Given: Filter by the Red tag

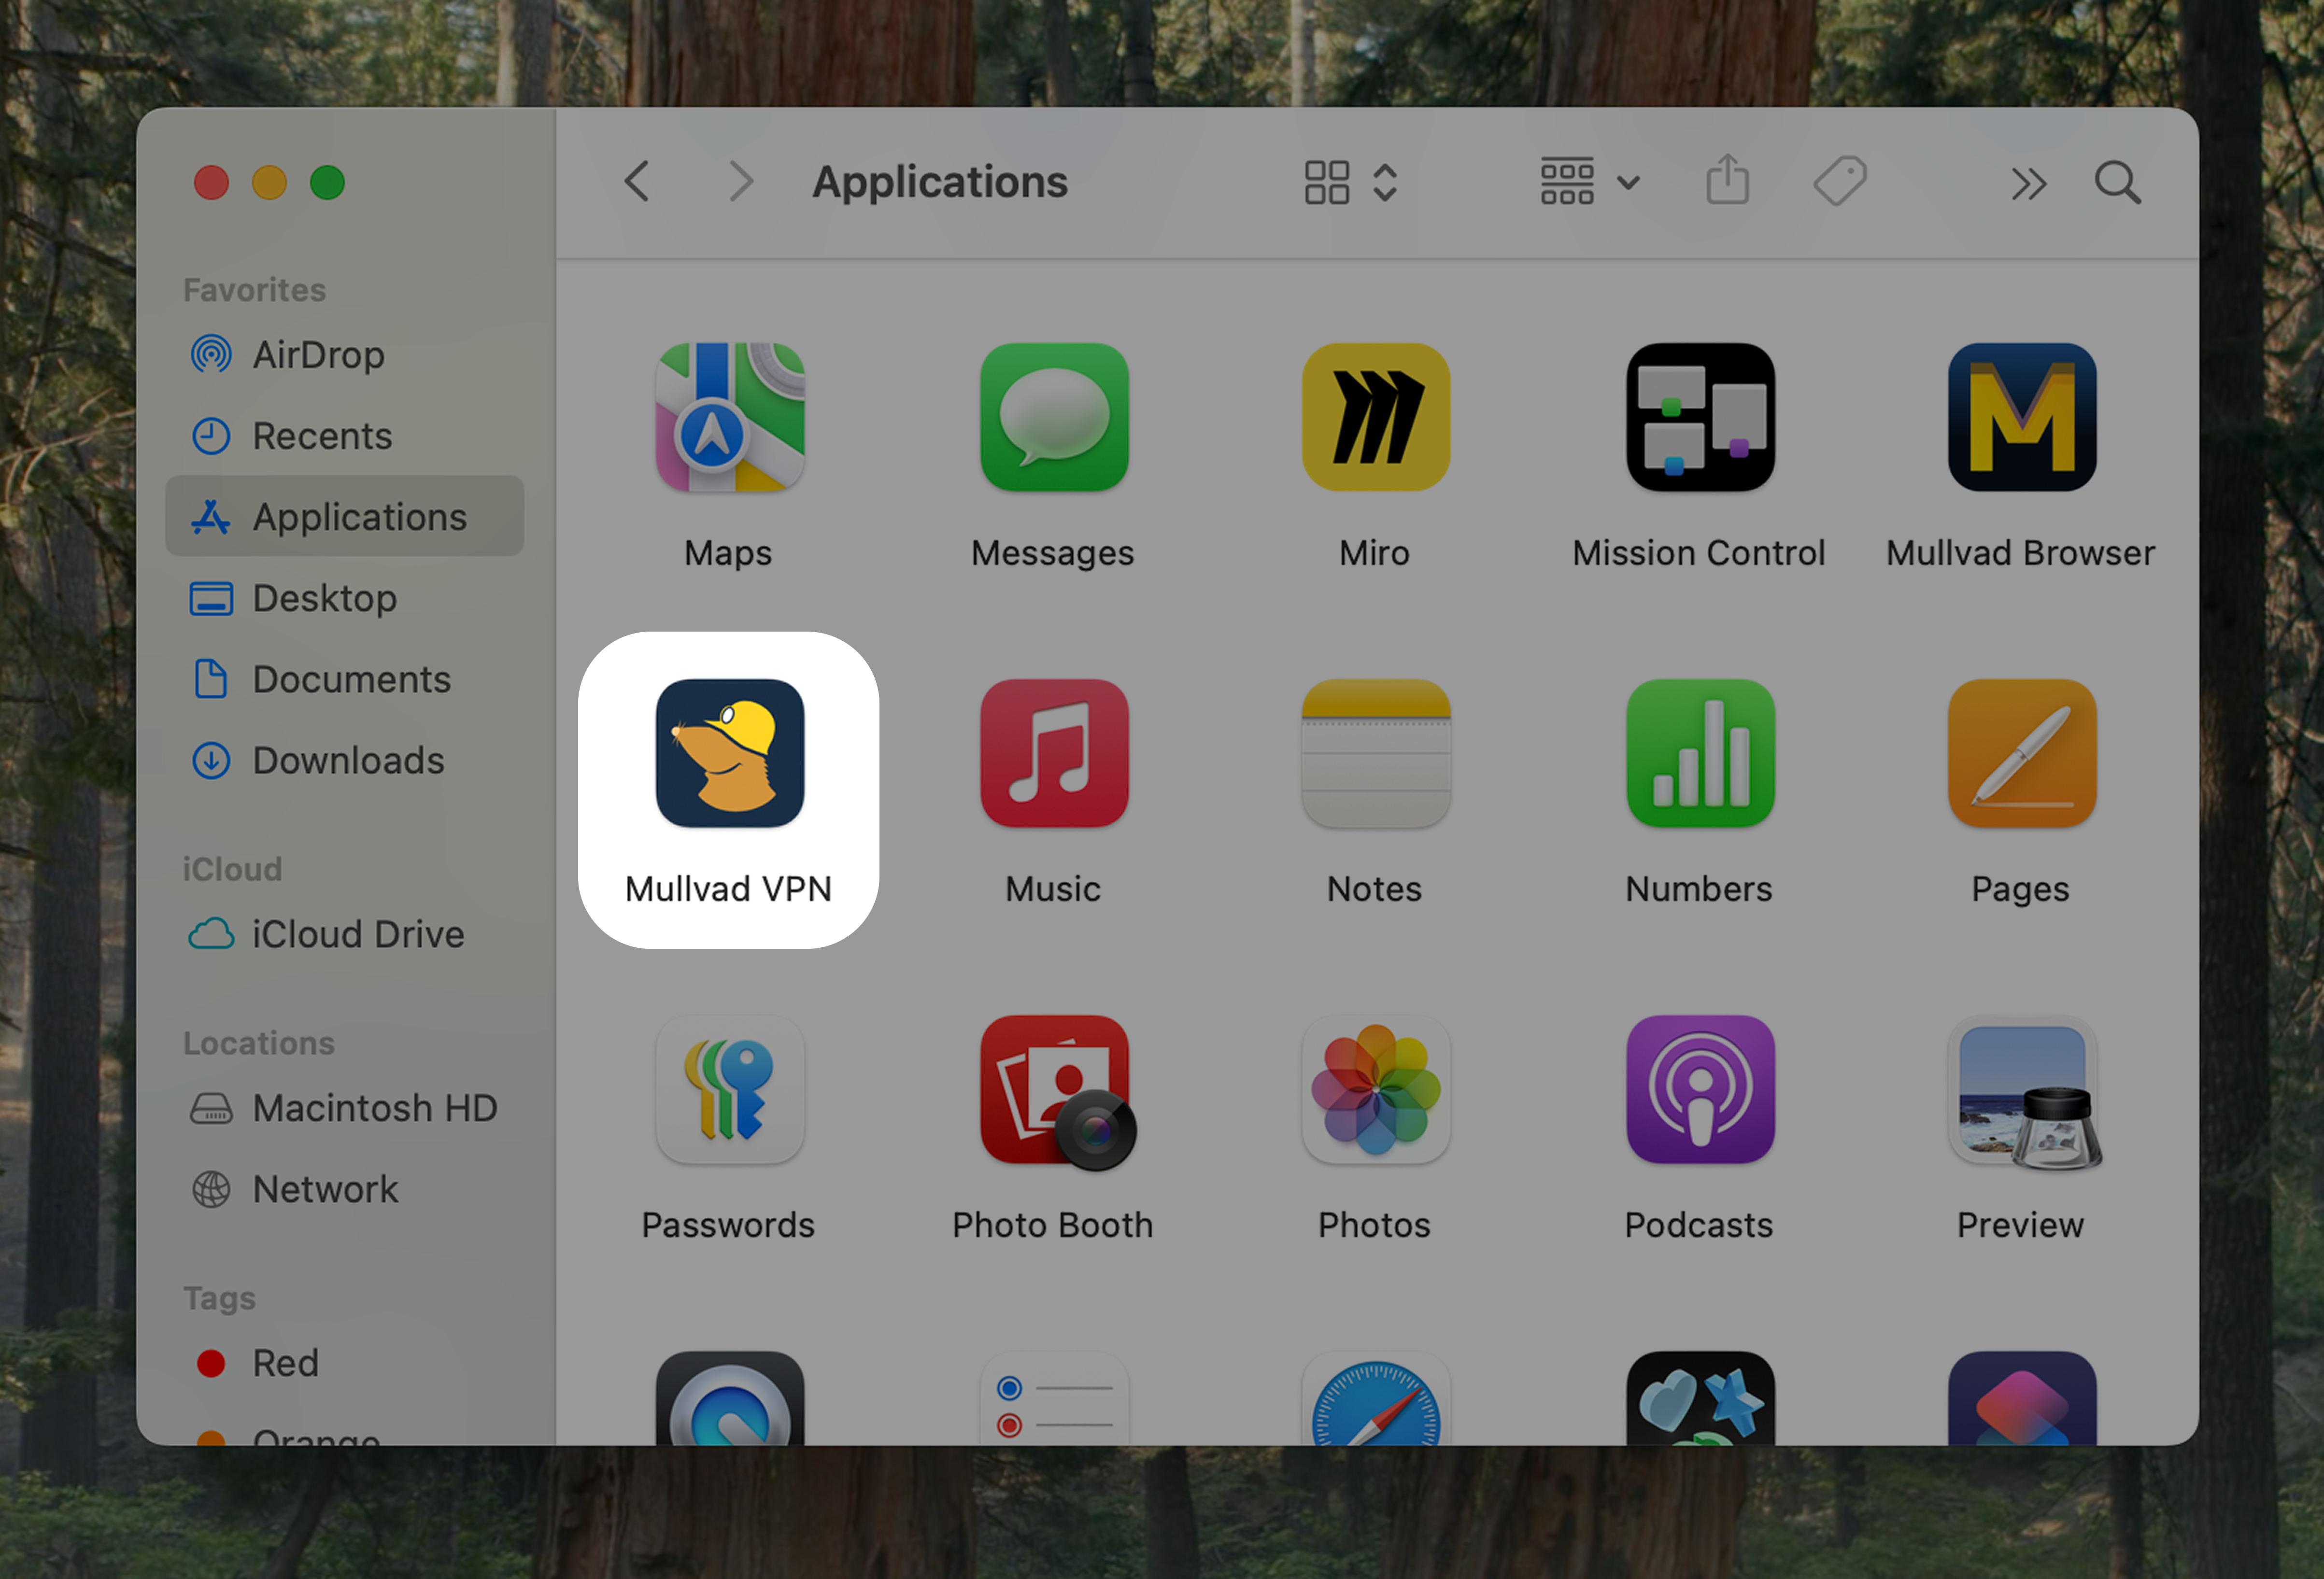Looking at the screenshot, I should tap(344, 1363).
